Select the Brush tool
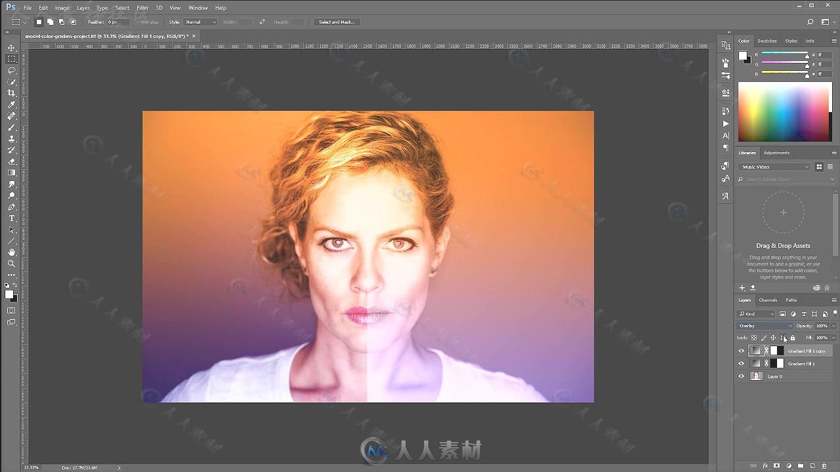The height and width of the screenshot is (472, 840). click(x=12, y=127)
